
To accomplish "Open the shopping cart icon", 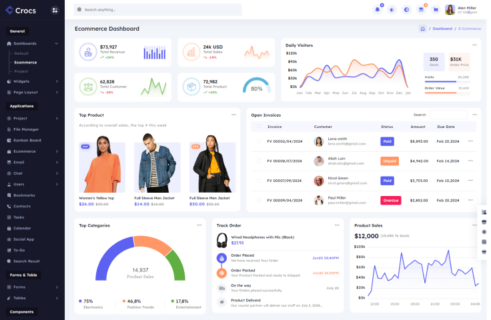I will [436, 10].
